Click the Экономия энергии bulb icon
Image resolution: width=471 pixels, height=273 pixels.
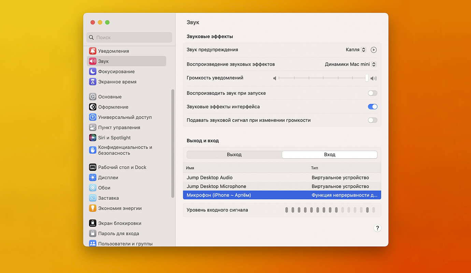pos(92,208)
